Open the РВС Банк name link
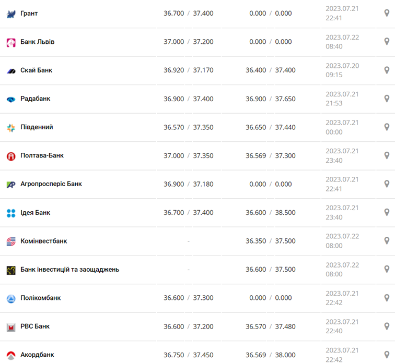 click(35, 326)
